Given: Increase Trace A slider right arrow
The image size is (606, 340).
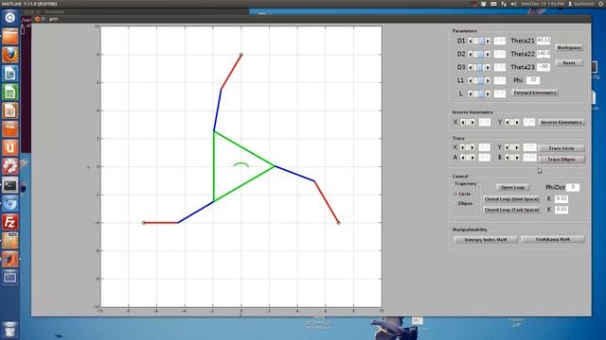Looking at the screenshot, I should coord(472,158).
